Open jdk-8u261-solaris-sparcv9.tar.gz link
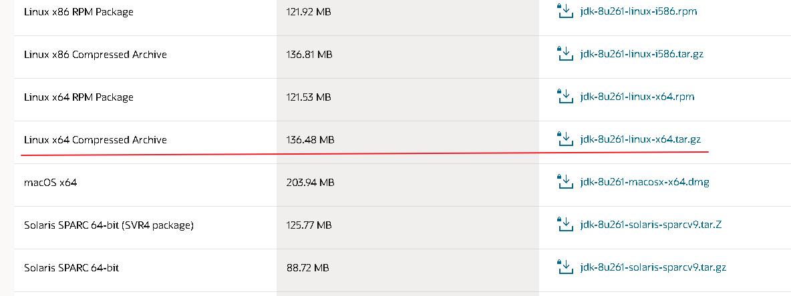791x296 pixels. pyautogui.click(x=653, y=267)
